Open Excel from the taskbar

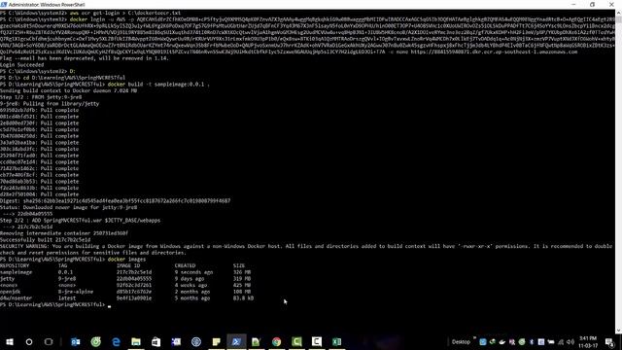[x=337, y=341]
